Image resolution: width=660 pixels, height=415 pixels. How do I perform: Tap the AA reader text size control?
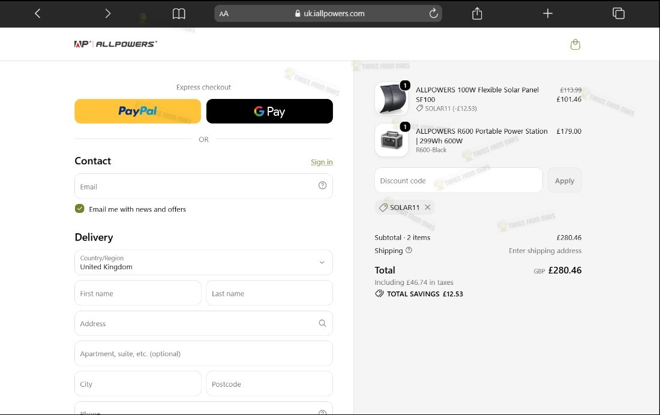[224, 13]
